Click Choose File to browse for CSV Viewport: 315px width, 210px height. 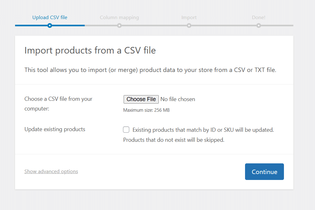[x=141, y=99]
